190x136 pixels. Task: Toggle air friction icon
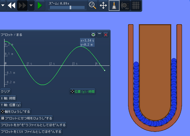pos(125,5)
